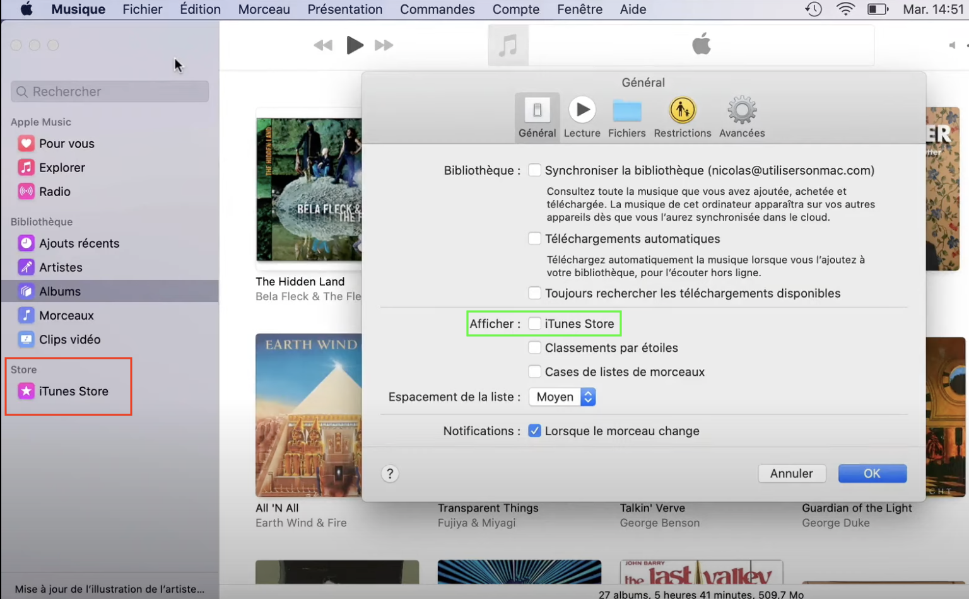This screenshot has height=599, width=969.
Task: Click the OK button
Action: [872, 474]
